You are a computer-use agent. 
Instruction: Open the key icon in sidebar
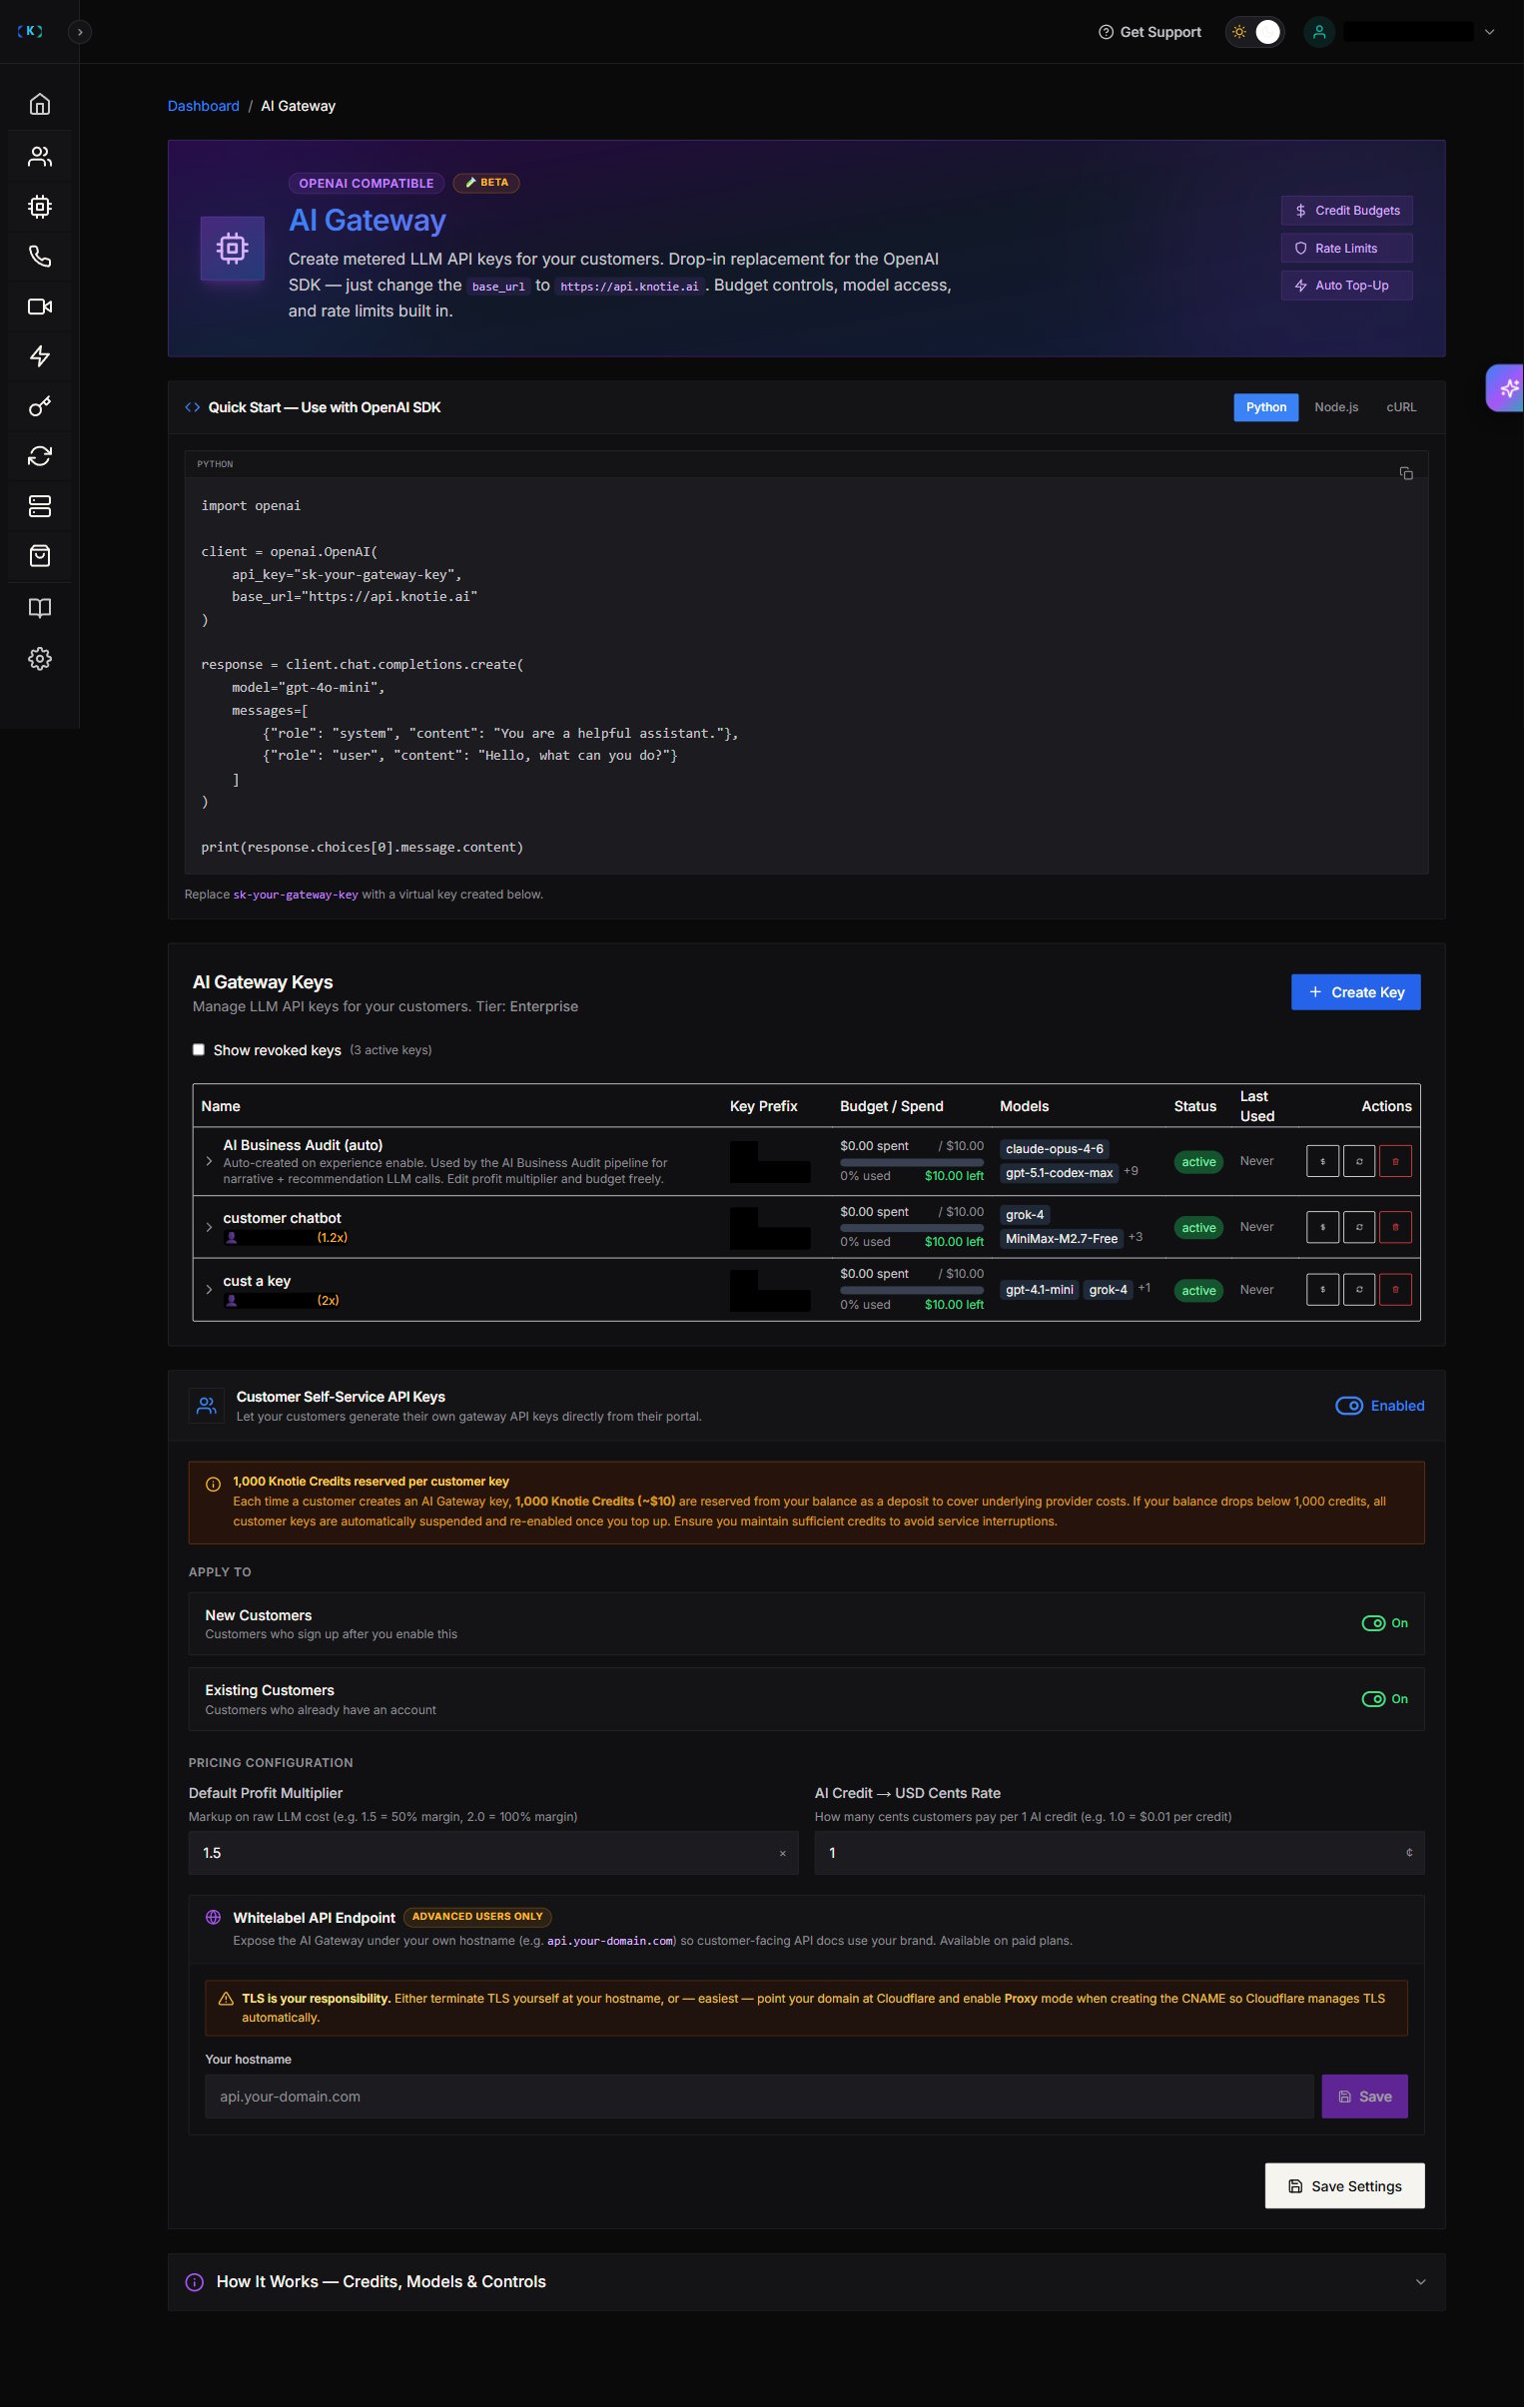coord(39,406)
